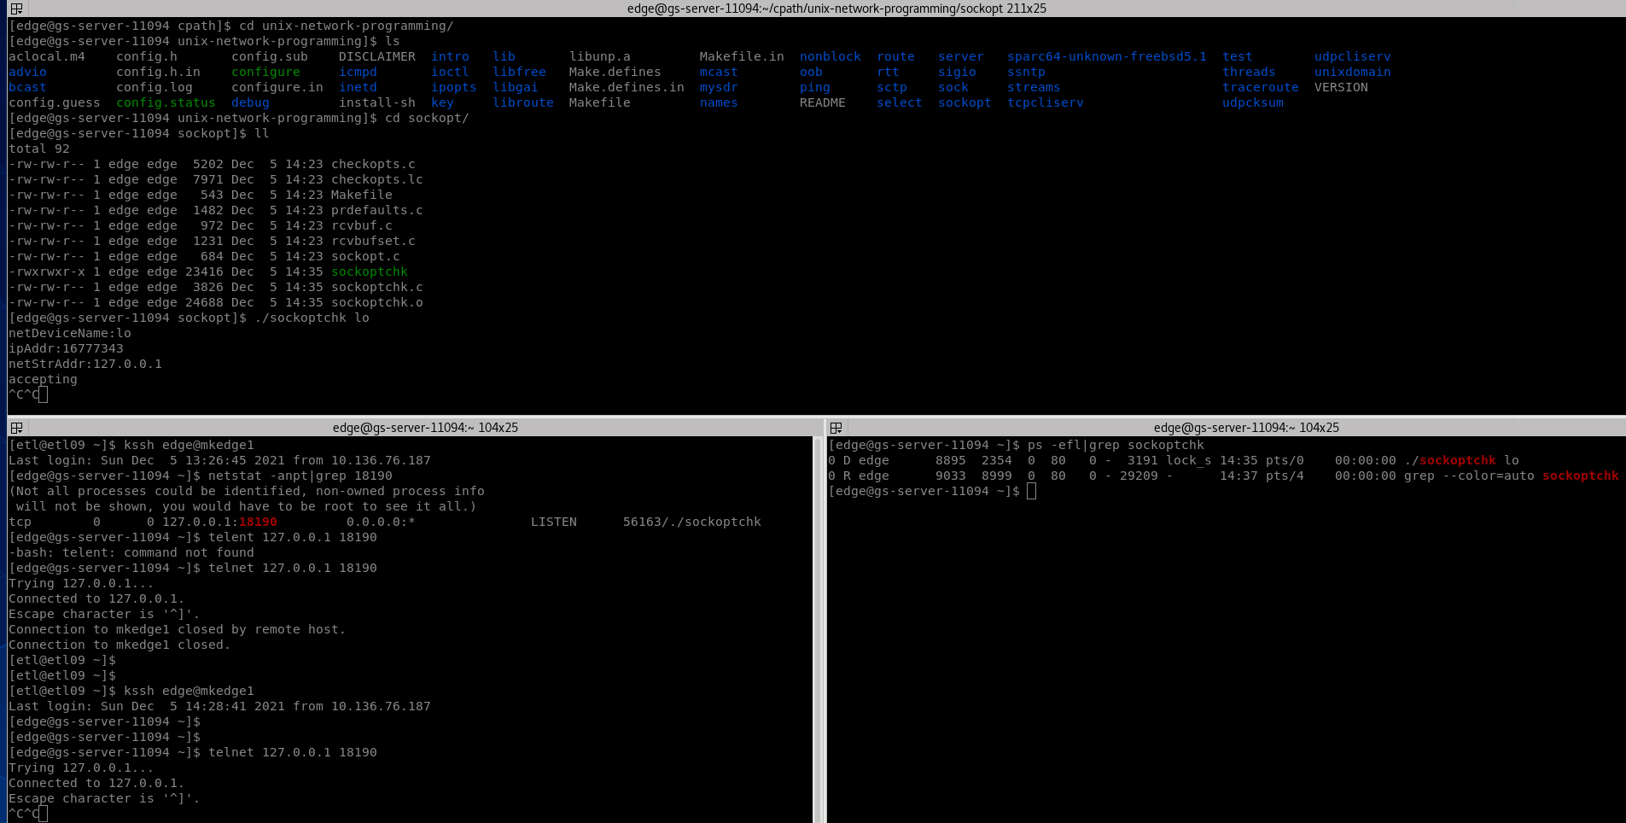This screenshot has height=823, width=1626.
Task: Click green 'configure' in ls output
Action: click(265, 72)
